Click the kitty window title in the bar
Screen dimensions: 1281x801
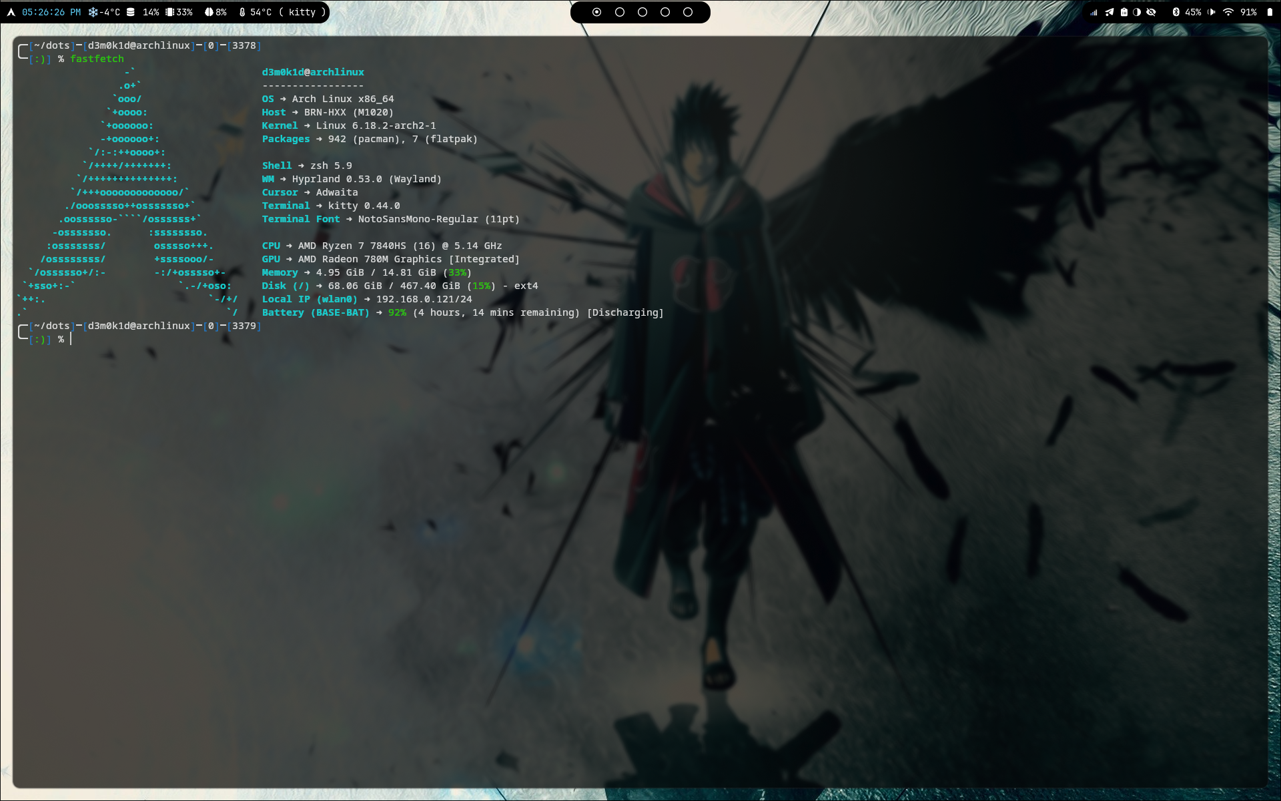pos(302,11)
